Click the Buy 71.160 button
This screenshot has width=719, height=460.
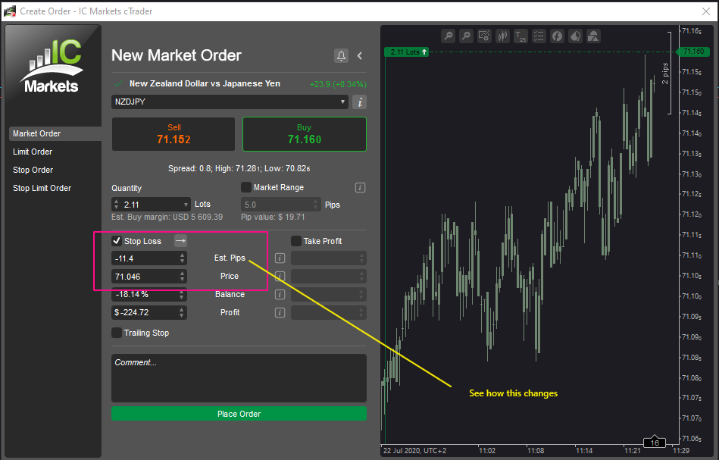click(305, 134)
